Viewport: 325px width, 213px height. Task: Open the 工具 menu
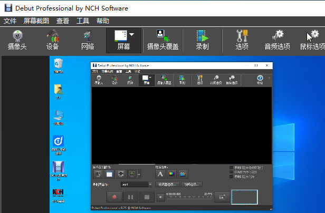(x=83, y=21)
